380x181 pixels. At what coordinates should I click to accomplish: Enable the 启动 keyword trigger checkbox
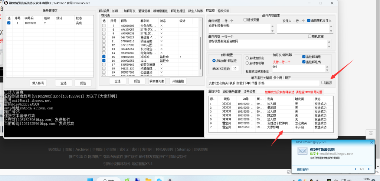(323, 82)
